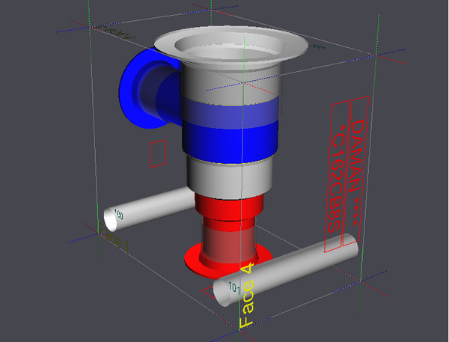Screen dimensions: 449x342
Task: Click the Face 1 label text
Action: (x=114, y=237)
